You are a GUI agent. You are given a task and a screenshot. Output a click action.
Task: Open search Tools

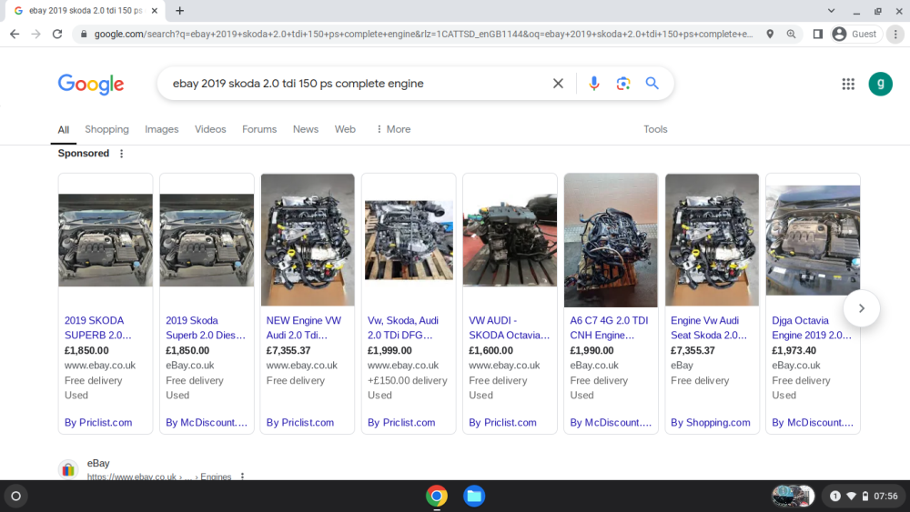pyautogui.click(x=655, y=129)
